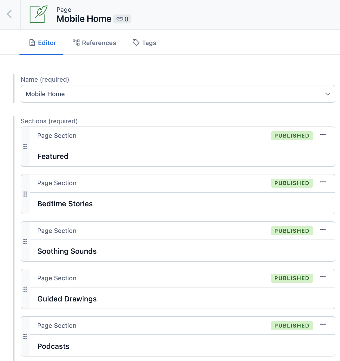Select the Editor tab
This screenshot has height=361, width=340.
click(x=42, y=43)
